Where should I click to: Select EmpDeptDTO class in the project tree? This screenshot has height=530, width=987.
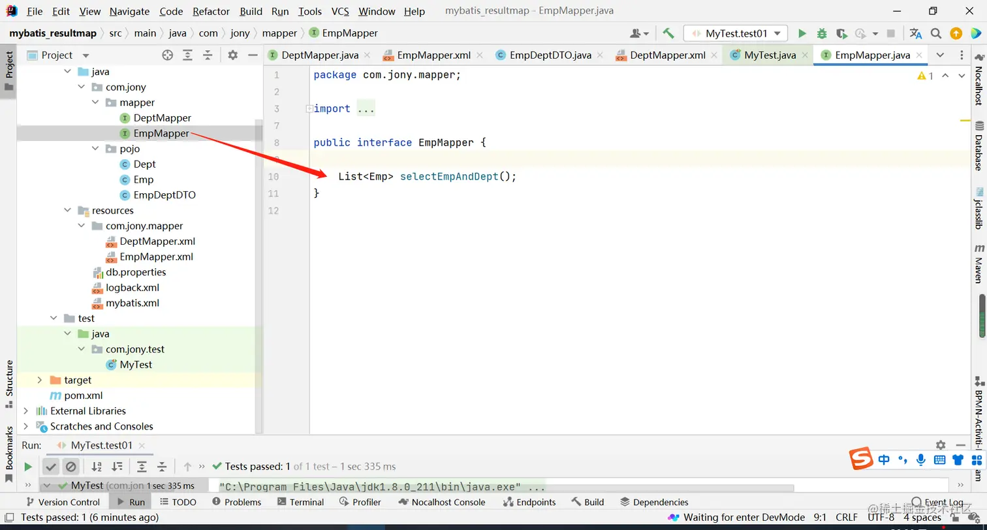[164, 195]
